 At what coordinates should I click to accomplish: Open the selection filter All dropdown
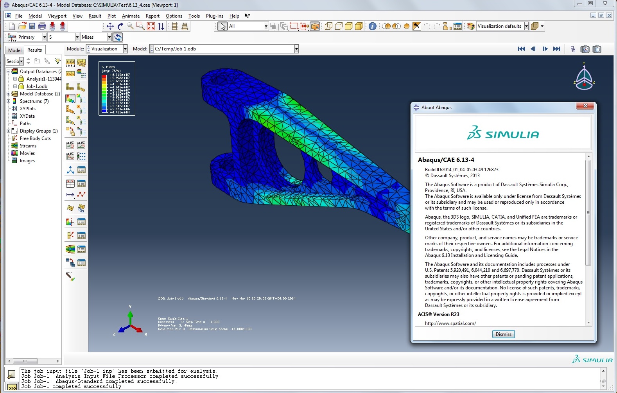[x=266, y=26]
